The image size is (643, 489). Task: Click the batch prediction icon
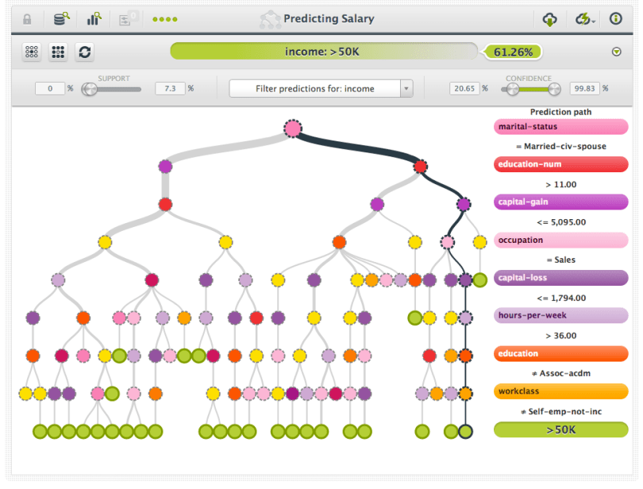(x=127, y=19)
